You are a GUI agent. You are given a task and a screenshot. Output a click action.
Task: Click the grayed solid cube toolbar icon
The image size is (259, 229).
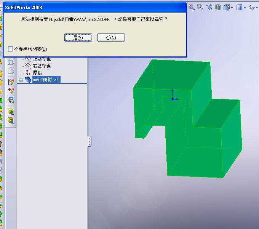11,70
